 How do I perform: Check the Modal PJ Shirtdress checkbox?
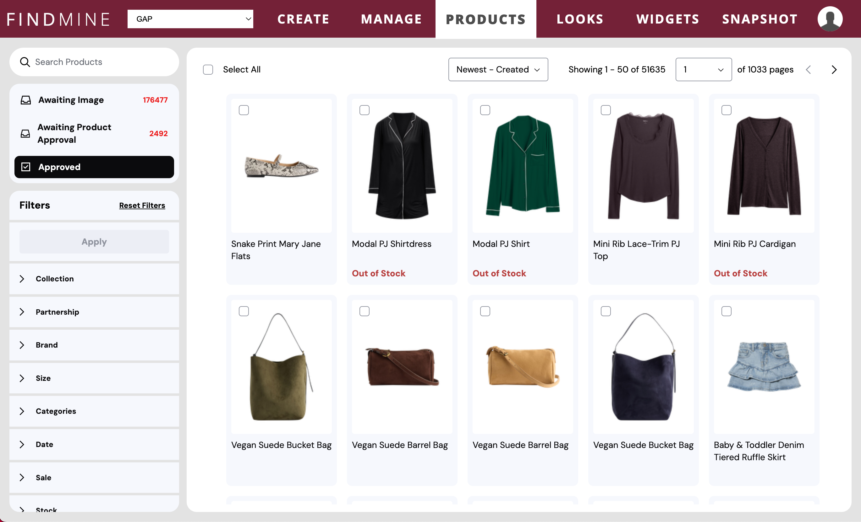click(365, 110)
